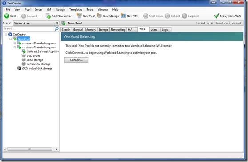Image resolution: width=248 pixels, height=162 pixels.
Task: Select the Removable storage tree label
Action: click(x=38, y=64)
